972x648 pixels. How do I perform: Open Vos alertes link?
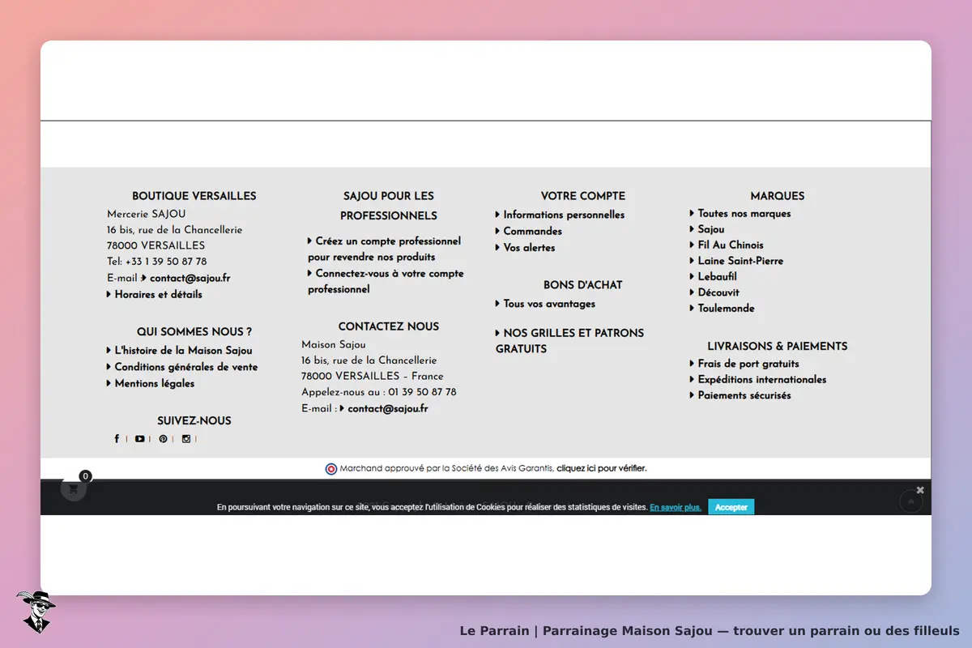(530, 248)
